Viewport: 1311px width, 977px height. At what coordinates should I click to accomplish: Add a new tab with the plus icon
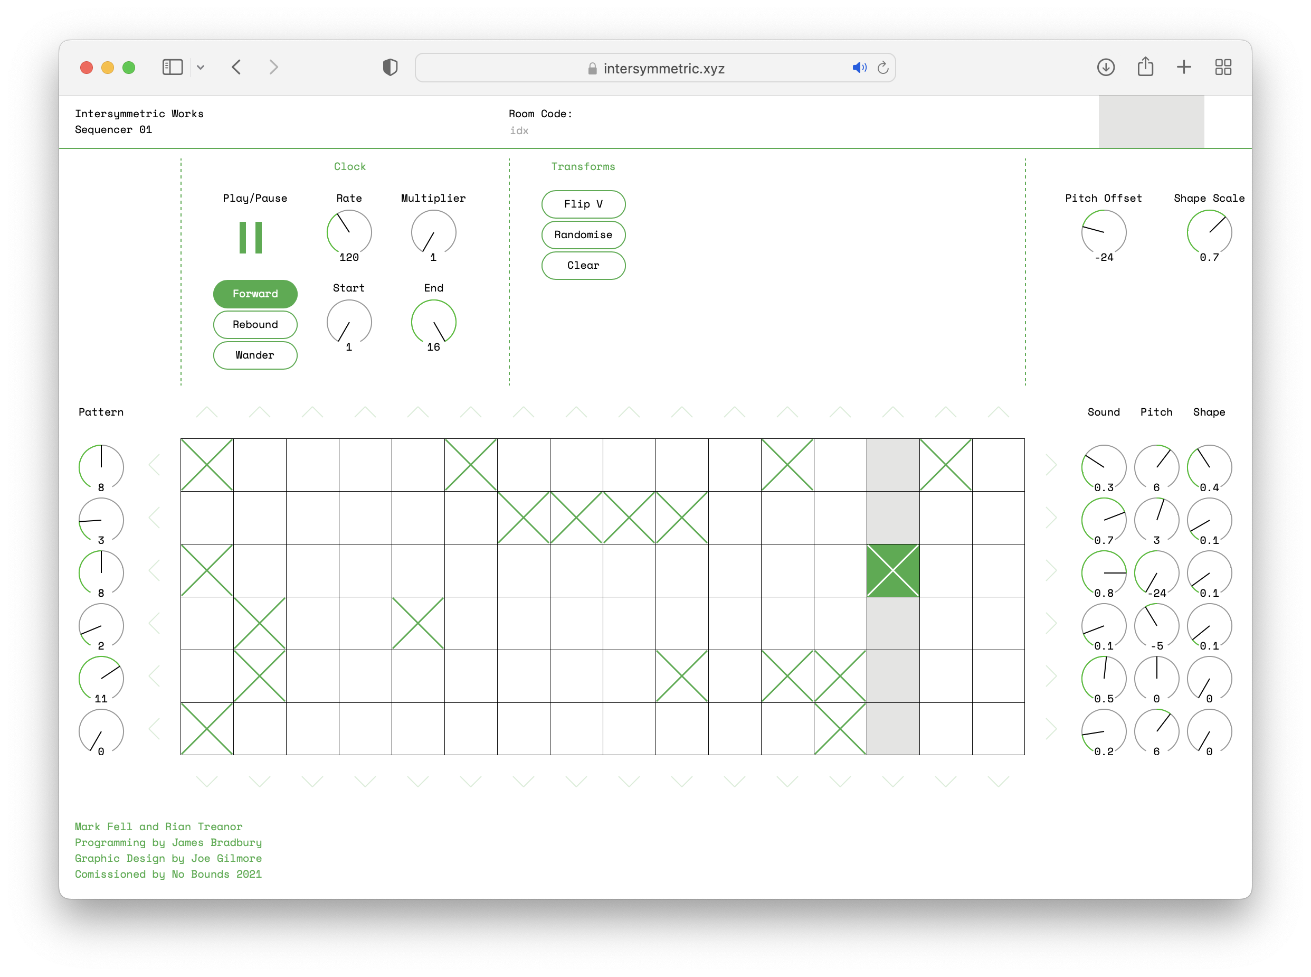(x=1184, y=68)
